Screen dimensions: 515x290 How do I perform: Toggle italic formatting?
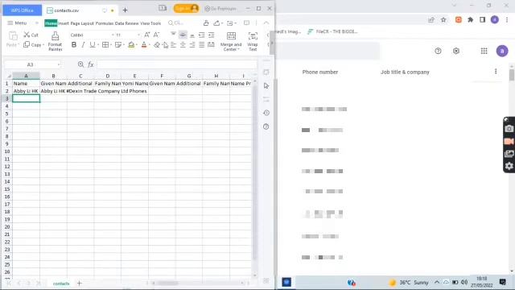pyautogui.click(x=83, y=45)
